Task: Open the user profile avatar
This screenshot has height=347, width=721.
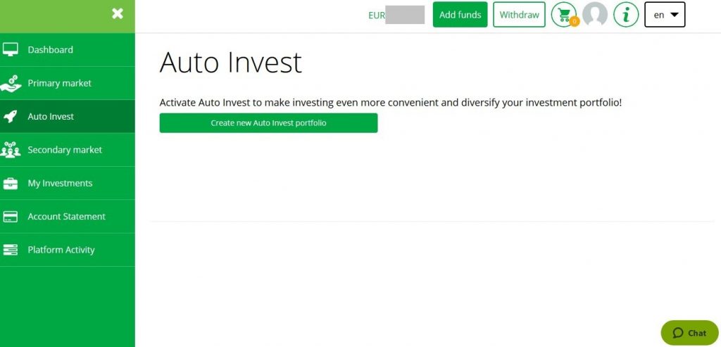Action: pos(595,15)
